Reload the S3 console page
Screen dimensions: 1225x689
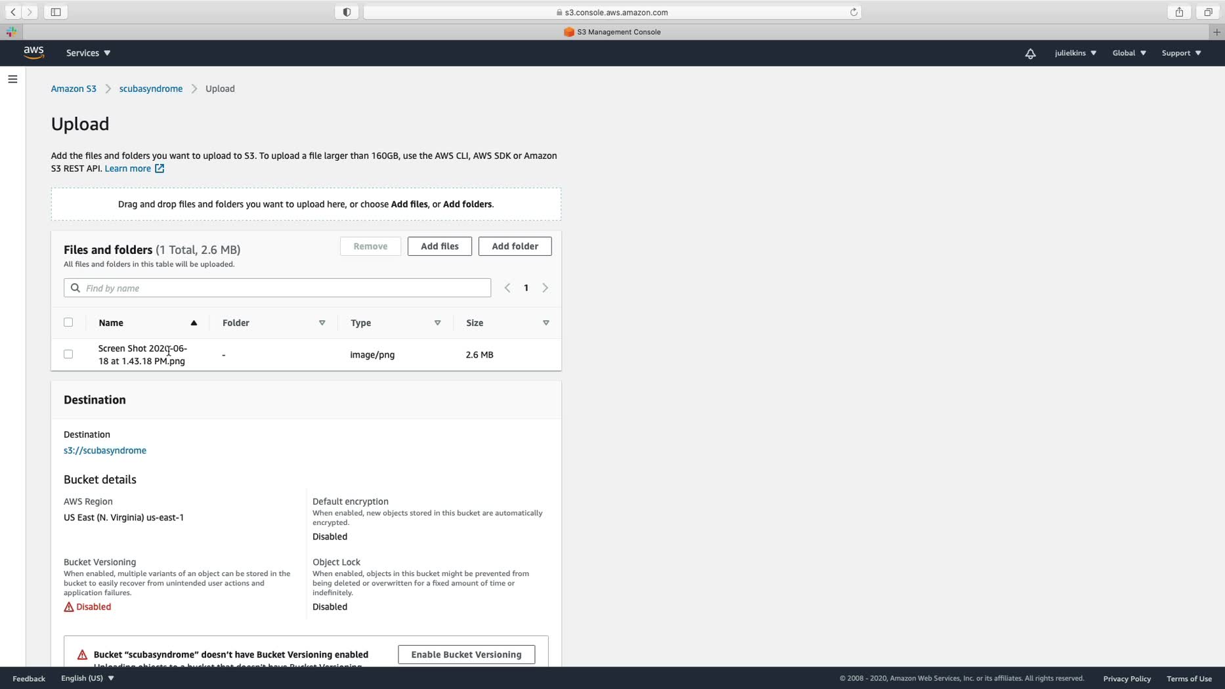click(x=853, y=12)
